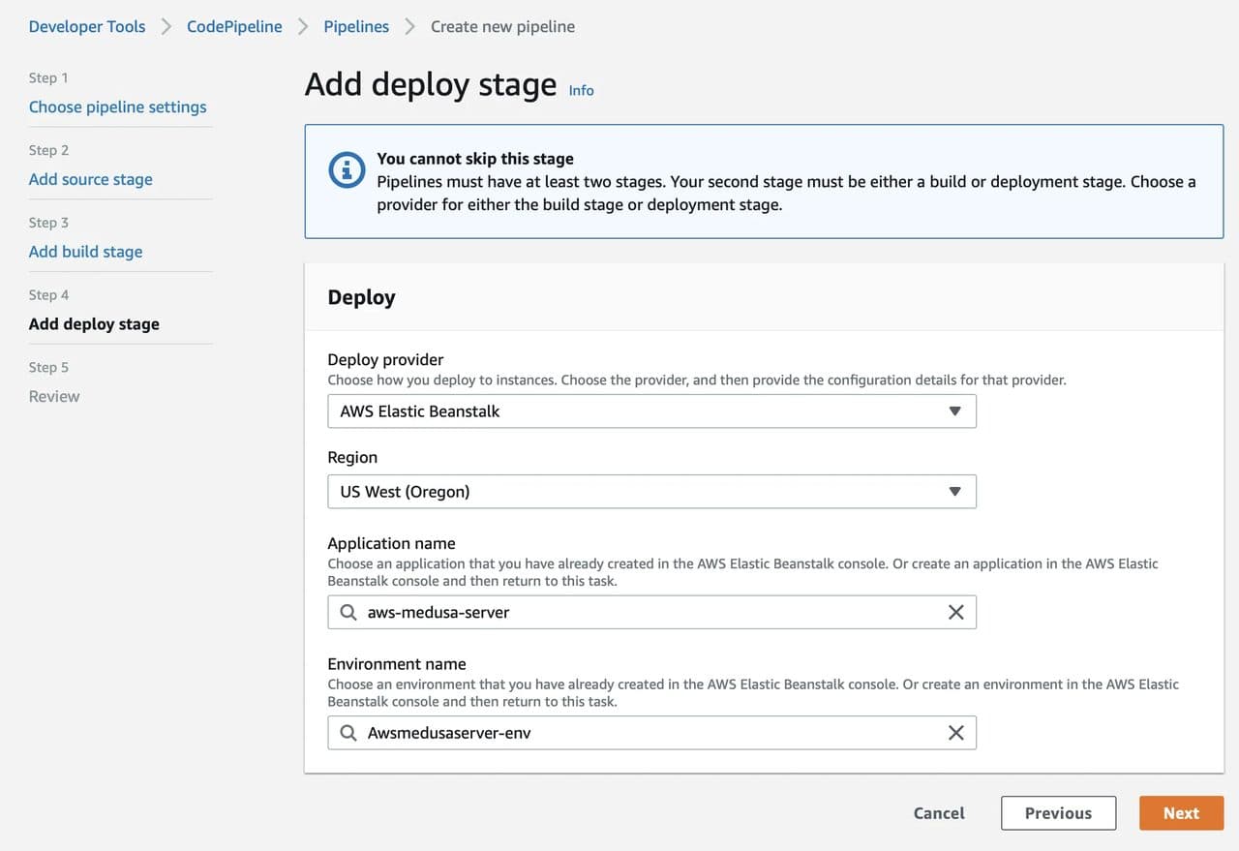Click search icon in Environment name field
Viewport: 1239px width, 851px height.
click(x=348, y=733)
